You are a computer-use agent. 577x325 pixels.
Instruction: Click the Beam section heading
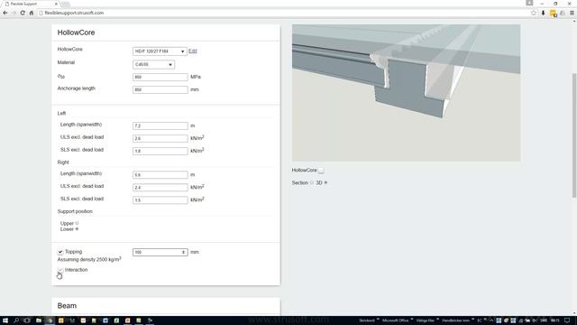click(x=67, y=306)
